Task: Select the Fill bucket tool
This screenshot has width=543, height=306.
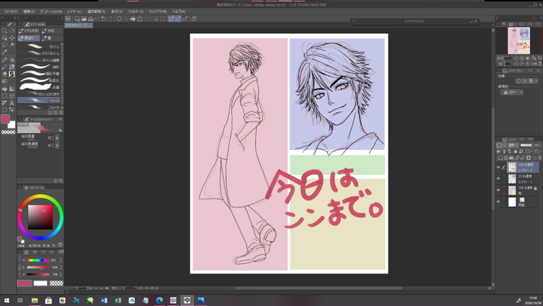Action: pyautogui.click(x=5, y=89)
